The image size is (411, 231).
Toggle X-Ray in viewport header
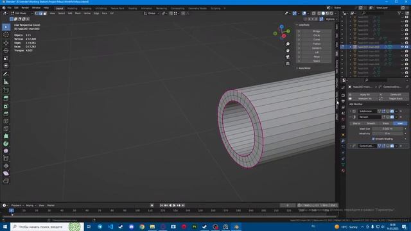tap(313, 13)
